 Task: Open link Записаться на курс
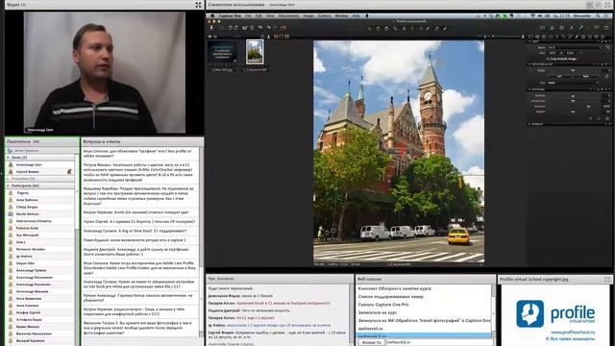pos(378,312)
